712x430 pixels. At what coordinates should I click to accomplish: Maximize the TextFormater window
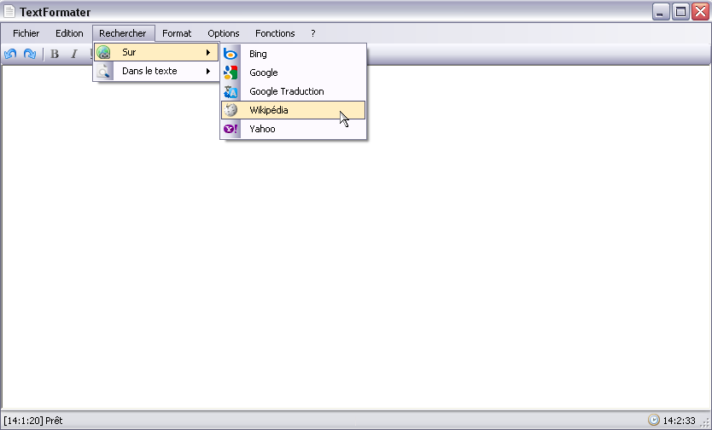(x=680, y=12)
